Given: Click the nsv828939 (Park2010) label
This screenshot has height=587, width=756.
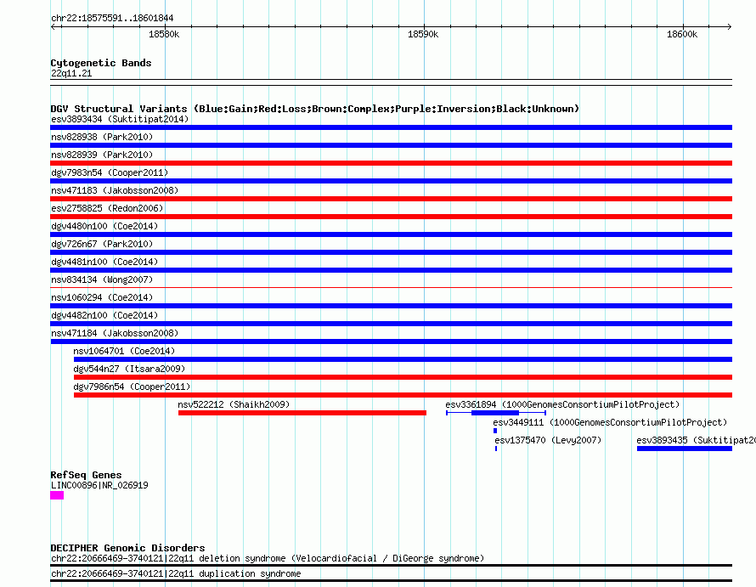Looking at the screenshot, I should click(102, 155).
